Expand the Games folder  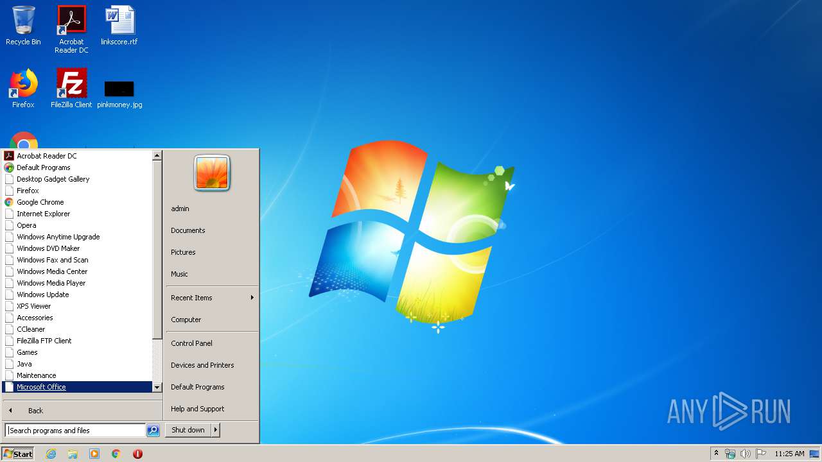(x=78, y=352)
